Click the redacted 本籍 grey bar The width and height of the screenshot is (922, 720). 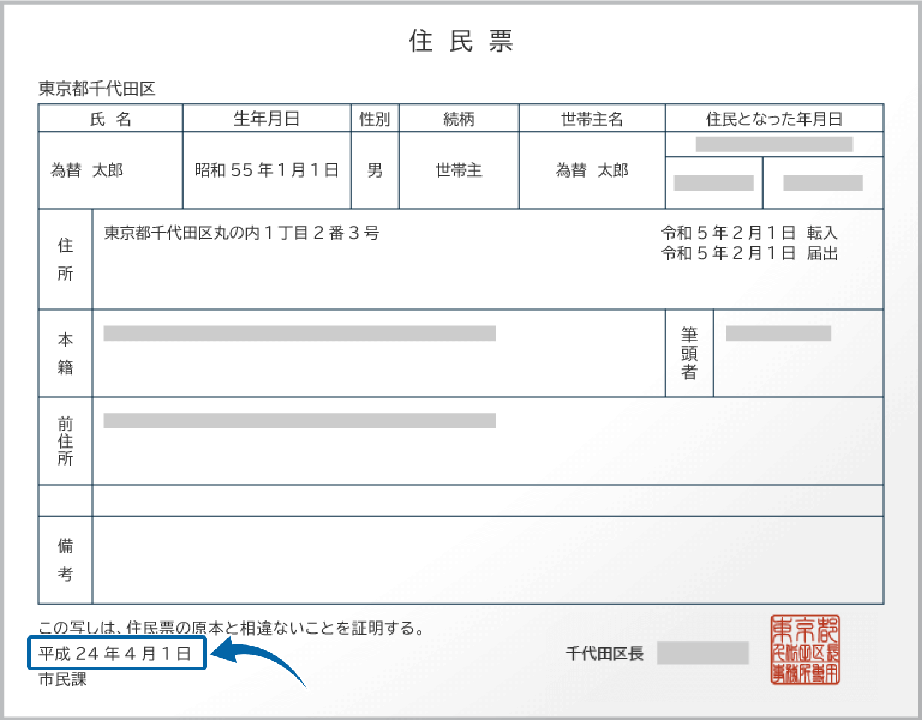300,334
